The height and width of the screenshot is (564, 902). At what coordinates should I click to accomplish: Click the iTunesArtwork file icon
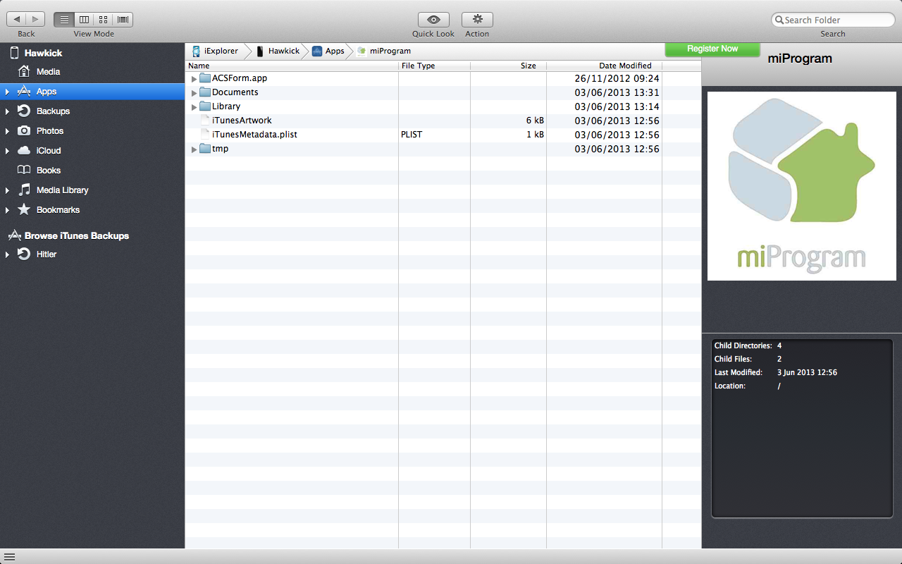click(206, 121)
